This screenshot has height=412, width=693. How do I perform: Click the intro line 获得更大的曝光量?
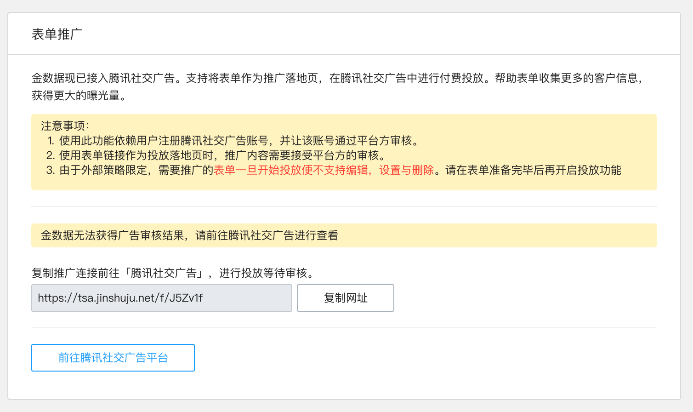tap(79, 95)
